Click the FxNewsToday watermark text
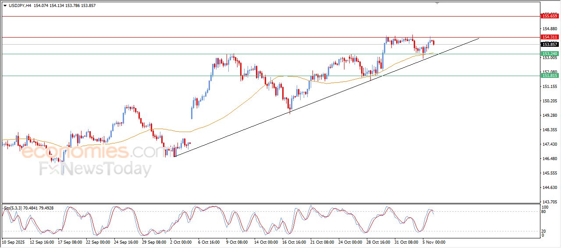This screenshot has height=248, width=561. pyautogui.click(x=95, y=168)
